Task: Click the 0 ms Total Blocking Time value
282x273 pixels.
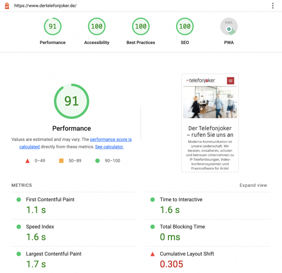Action: click(170, 237)
